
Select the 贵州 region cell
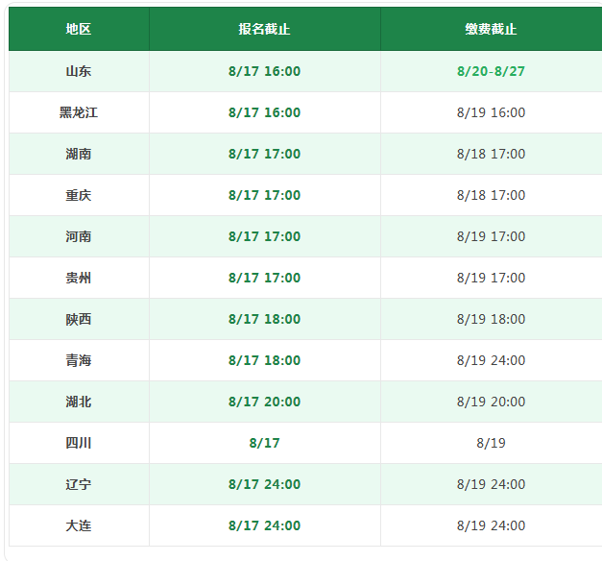click(x=79, y=278)
